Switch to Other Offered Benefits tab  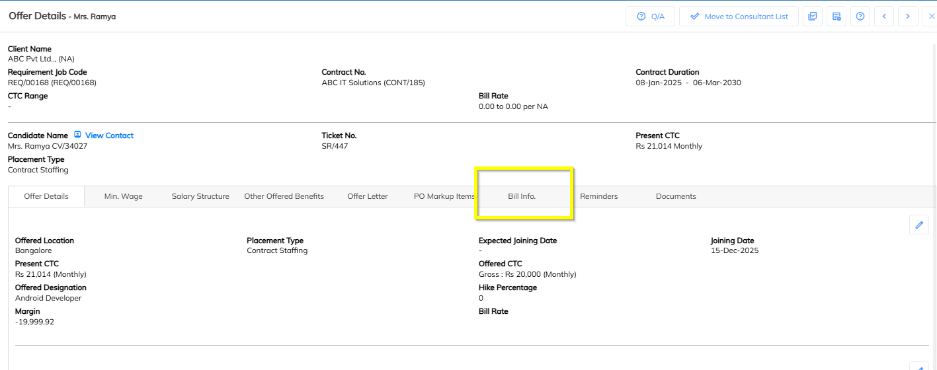point(284,196)
